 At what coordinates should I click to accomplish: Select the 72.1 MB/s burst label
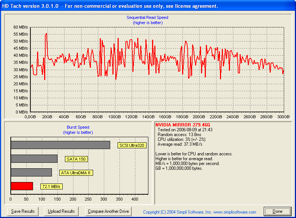(x=51, y=186)
